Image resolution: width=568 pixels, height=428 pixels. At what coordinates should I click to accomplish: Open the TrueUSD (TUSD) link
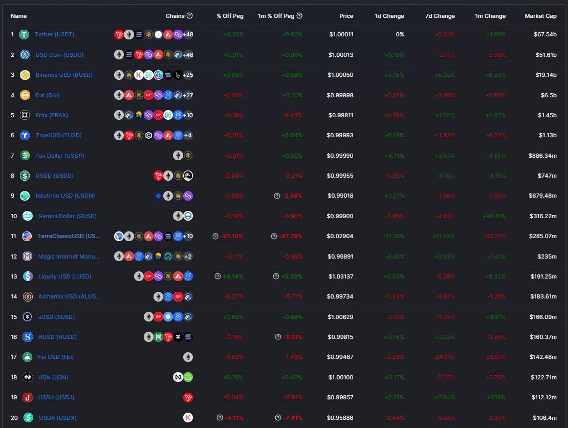pos(59,135)
